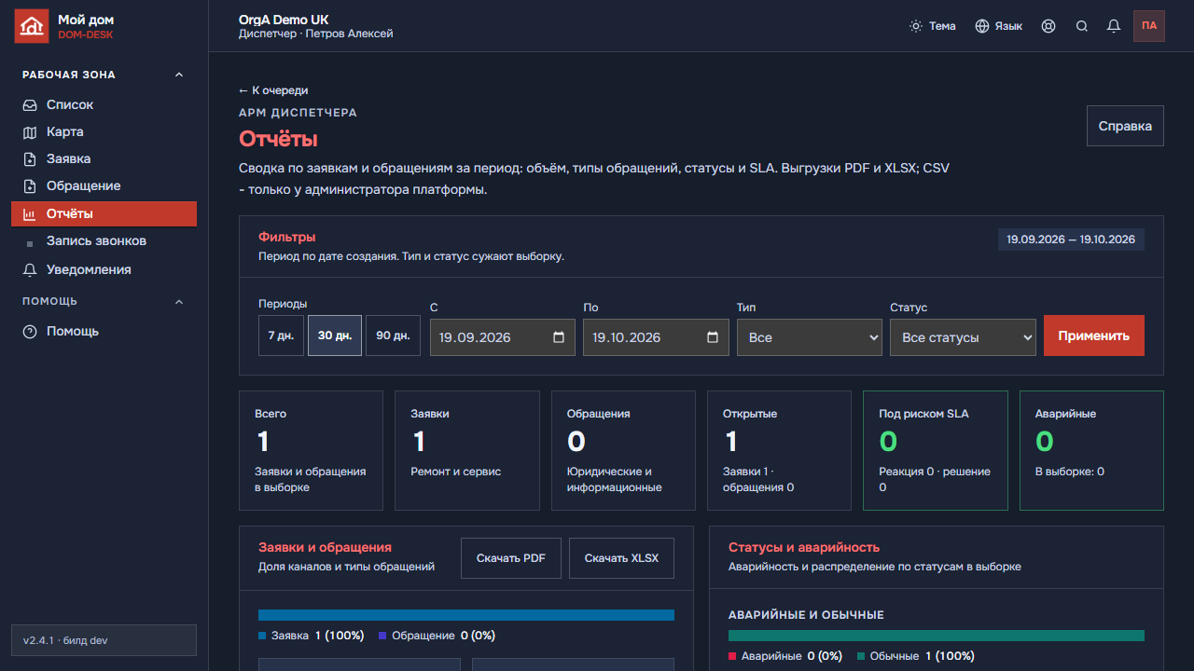Image resolution: width=1194 pixels, height=671 pixels.
Task: Select the 7 дн. period
Action: coord(281,335)
